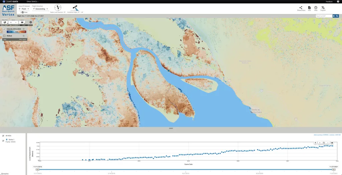This screenshot has height=175, width=342.
Task: Click the last data point on the displacement chart
Action: [x=332, y=146]
